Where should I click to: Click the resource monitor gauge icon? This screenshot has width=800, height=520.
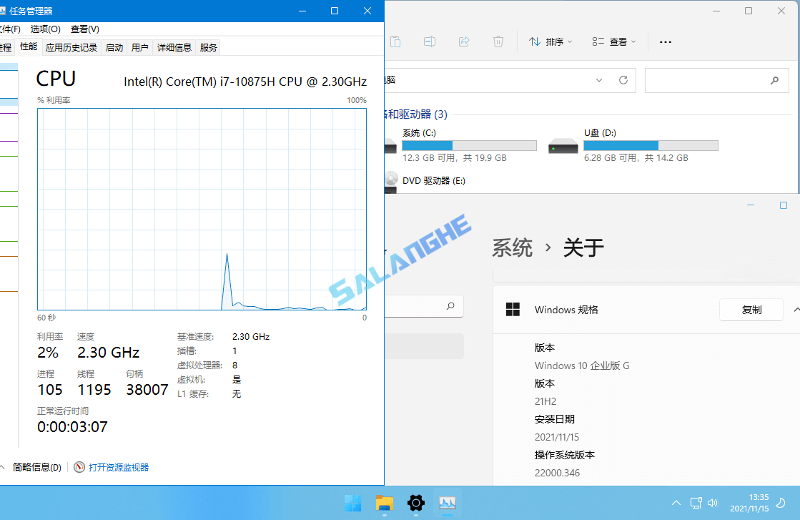point(79,468)
